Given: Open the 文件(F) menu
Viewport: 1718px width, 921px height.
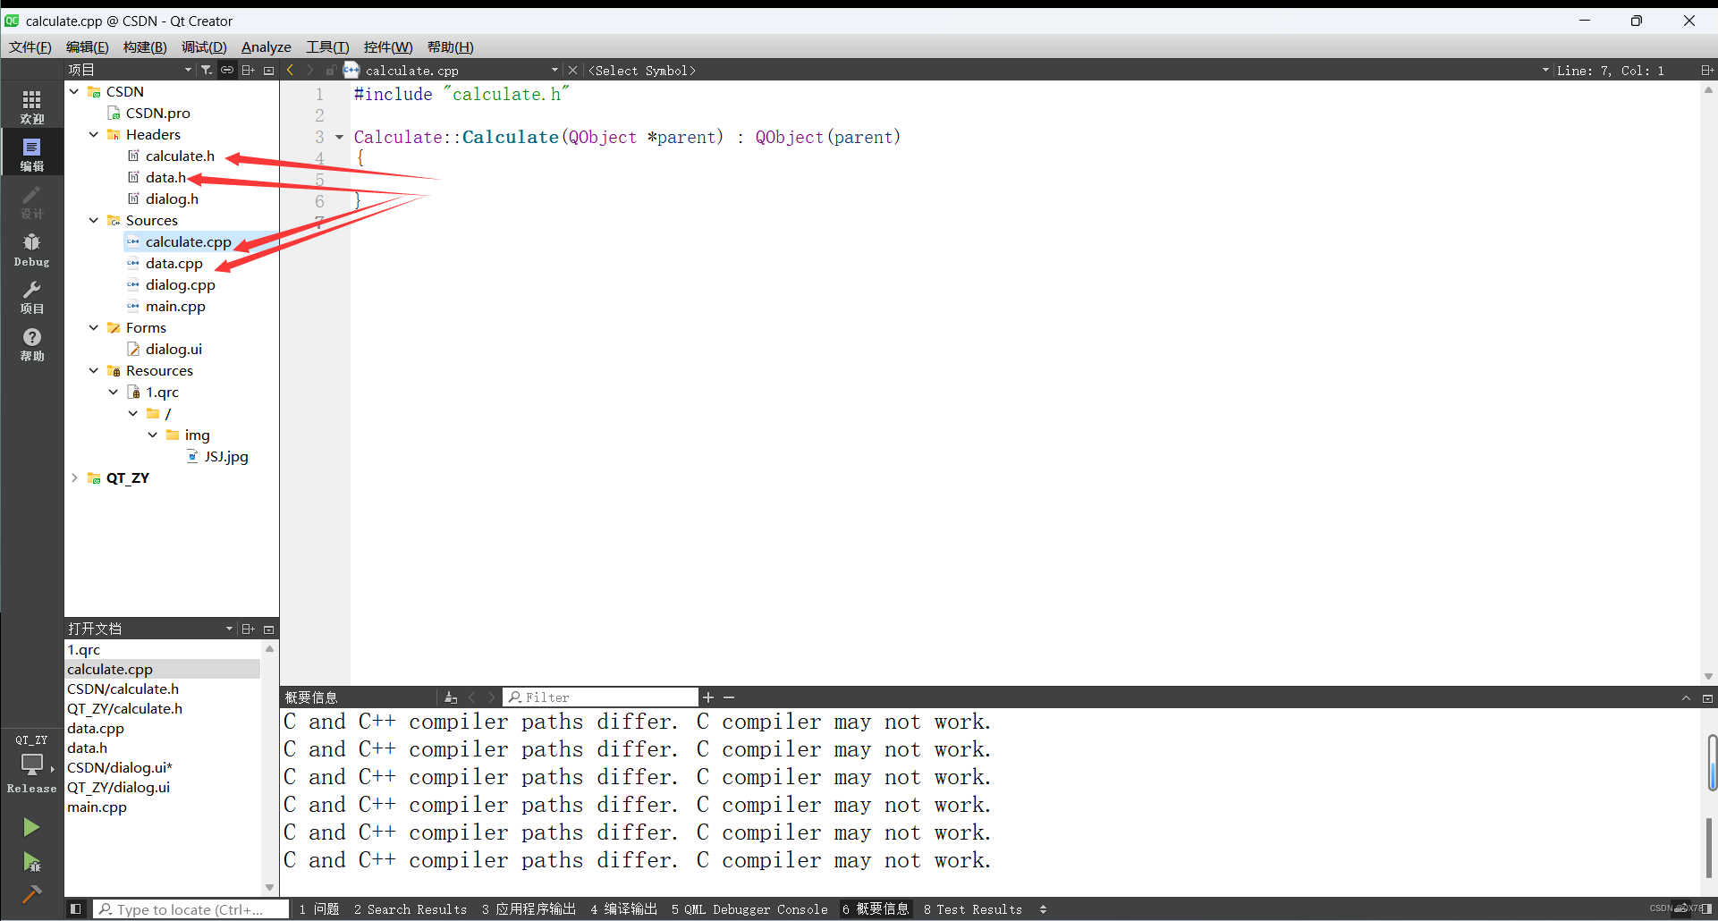Looking at the screenshot, I should [30, 46].
